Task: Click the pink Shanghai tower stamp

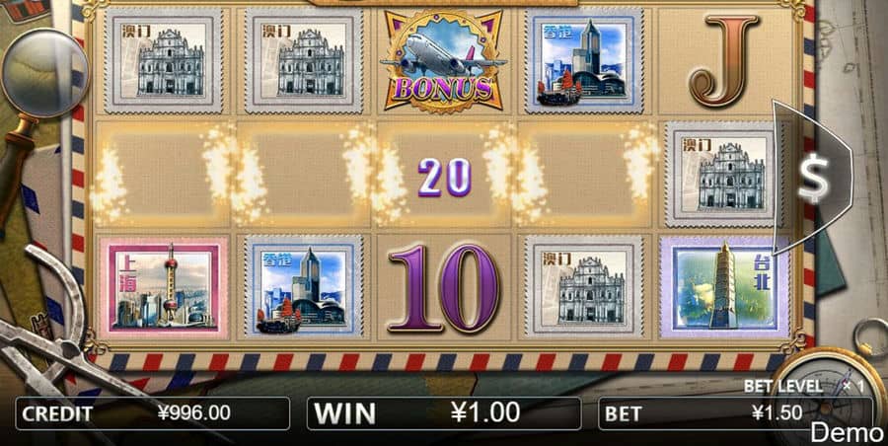Action: click(164, 288)
